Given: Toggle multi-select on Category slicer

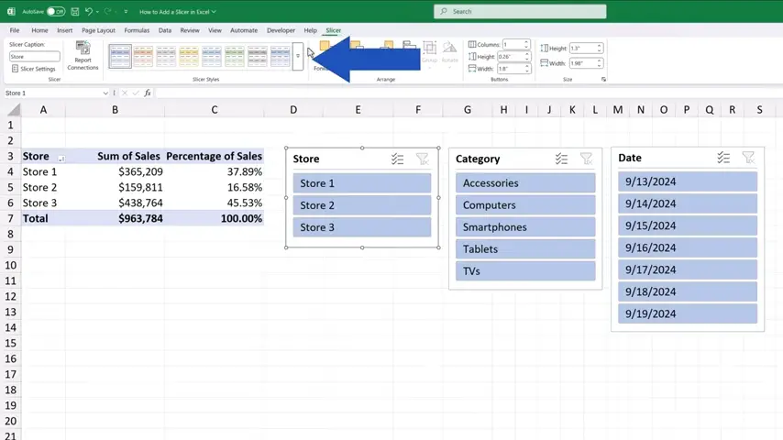Looking at the screenshot, I should pos(561,159).
